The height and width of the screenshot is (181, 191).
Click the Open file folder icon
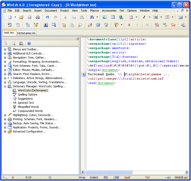(21, 17)
